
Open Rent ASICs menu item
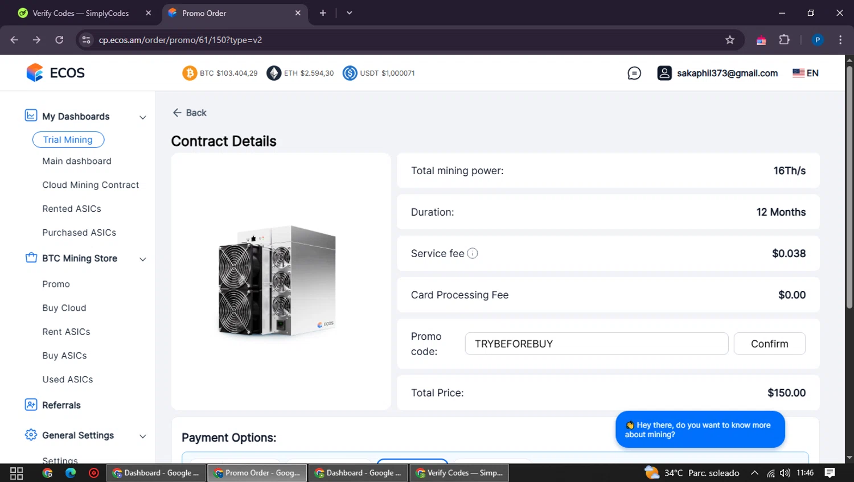(66, 332)
